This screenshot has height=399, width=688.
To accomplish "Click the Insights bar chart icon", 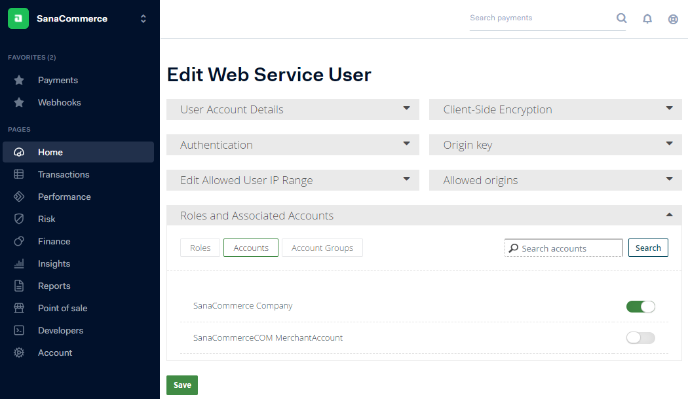I will click(x=19, y=263).
